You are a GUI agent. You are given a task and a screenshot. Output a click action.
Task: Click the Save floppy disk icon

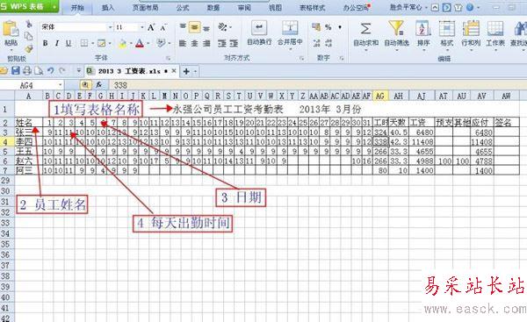(x=16, y=71)
